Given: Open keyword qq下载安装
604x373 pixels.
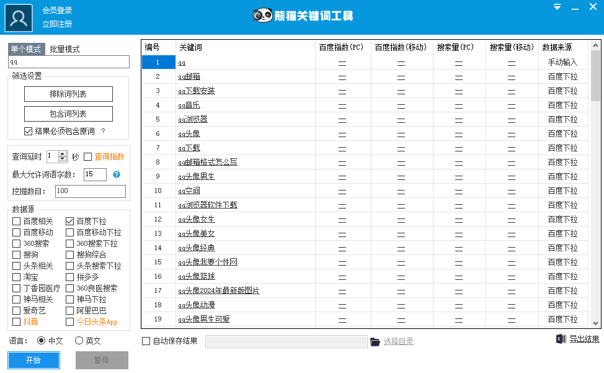Looking at the screenshot, I should [197, 91].
